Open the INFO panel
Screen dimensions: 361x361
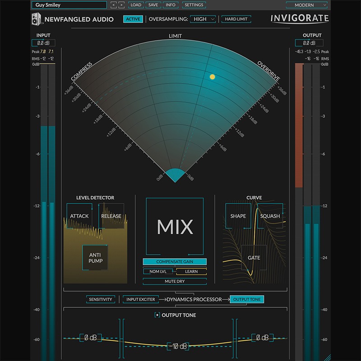(x=171, y=5)
